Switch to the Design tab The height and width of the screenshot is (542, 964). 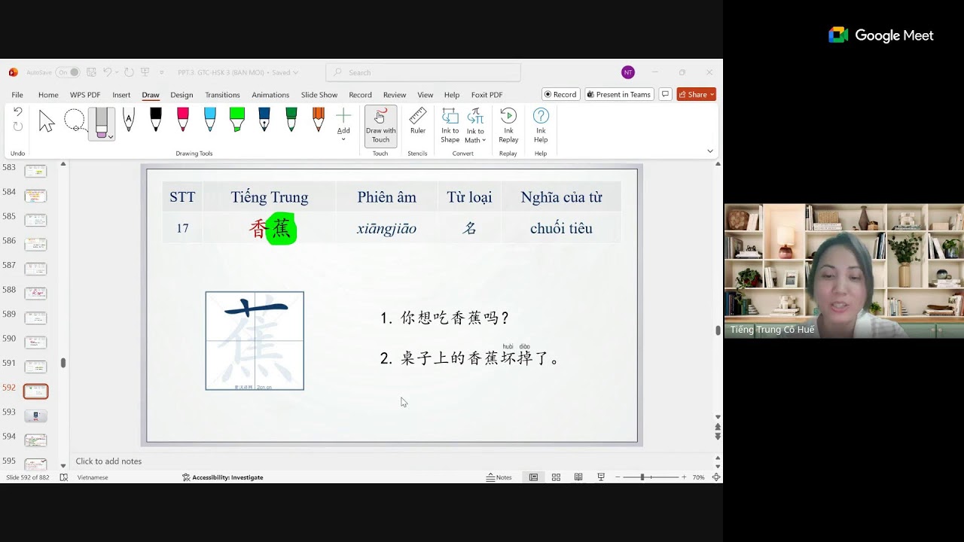click(182, 95)
